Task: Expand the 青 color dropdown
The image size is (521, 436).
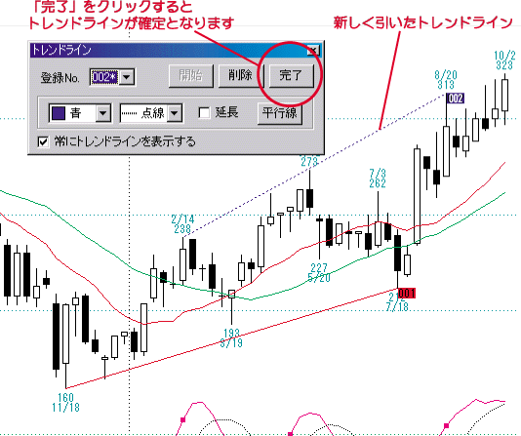Action: pos(103,113)
